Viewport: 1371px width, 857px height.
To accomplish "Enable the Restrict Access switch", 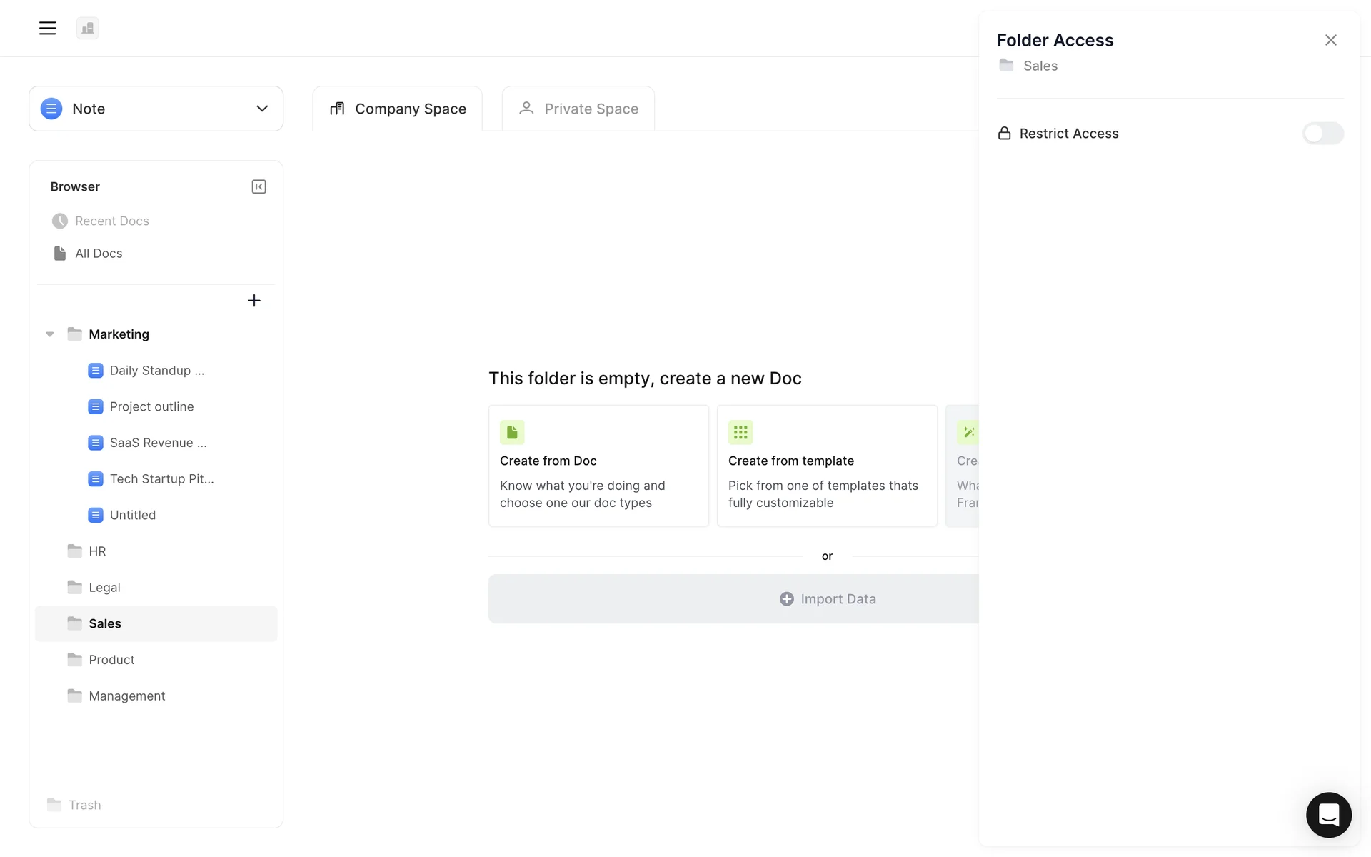I will [x=1322, y=134].
